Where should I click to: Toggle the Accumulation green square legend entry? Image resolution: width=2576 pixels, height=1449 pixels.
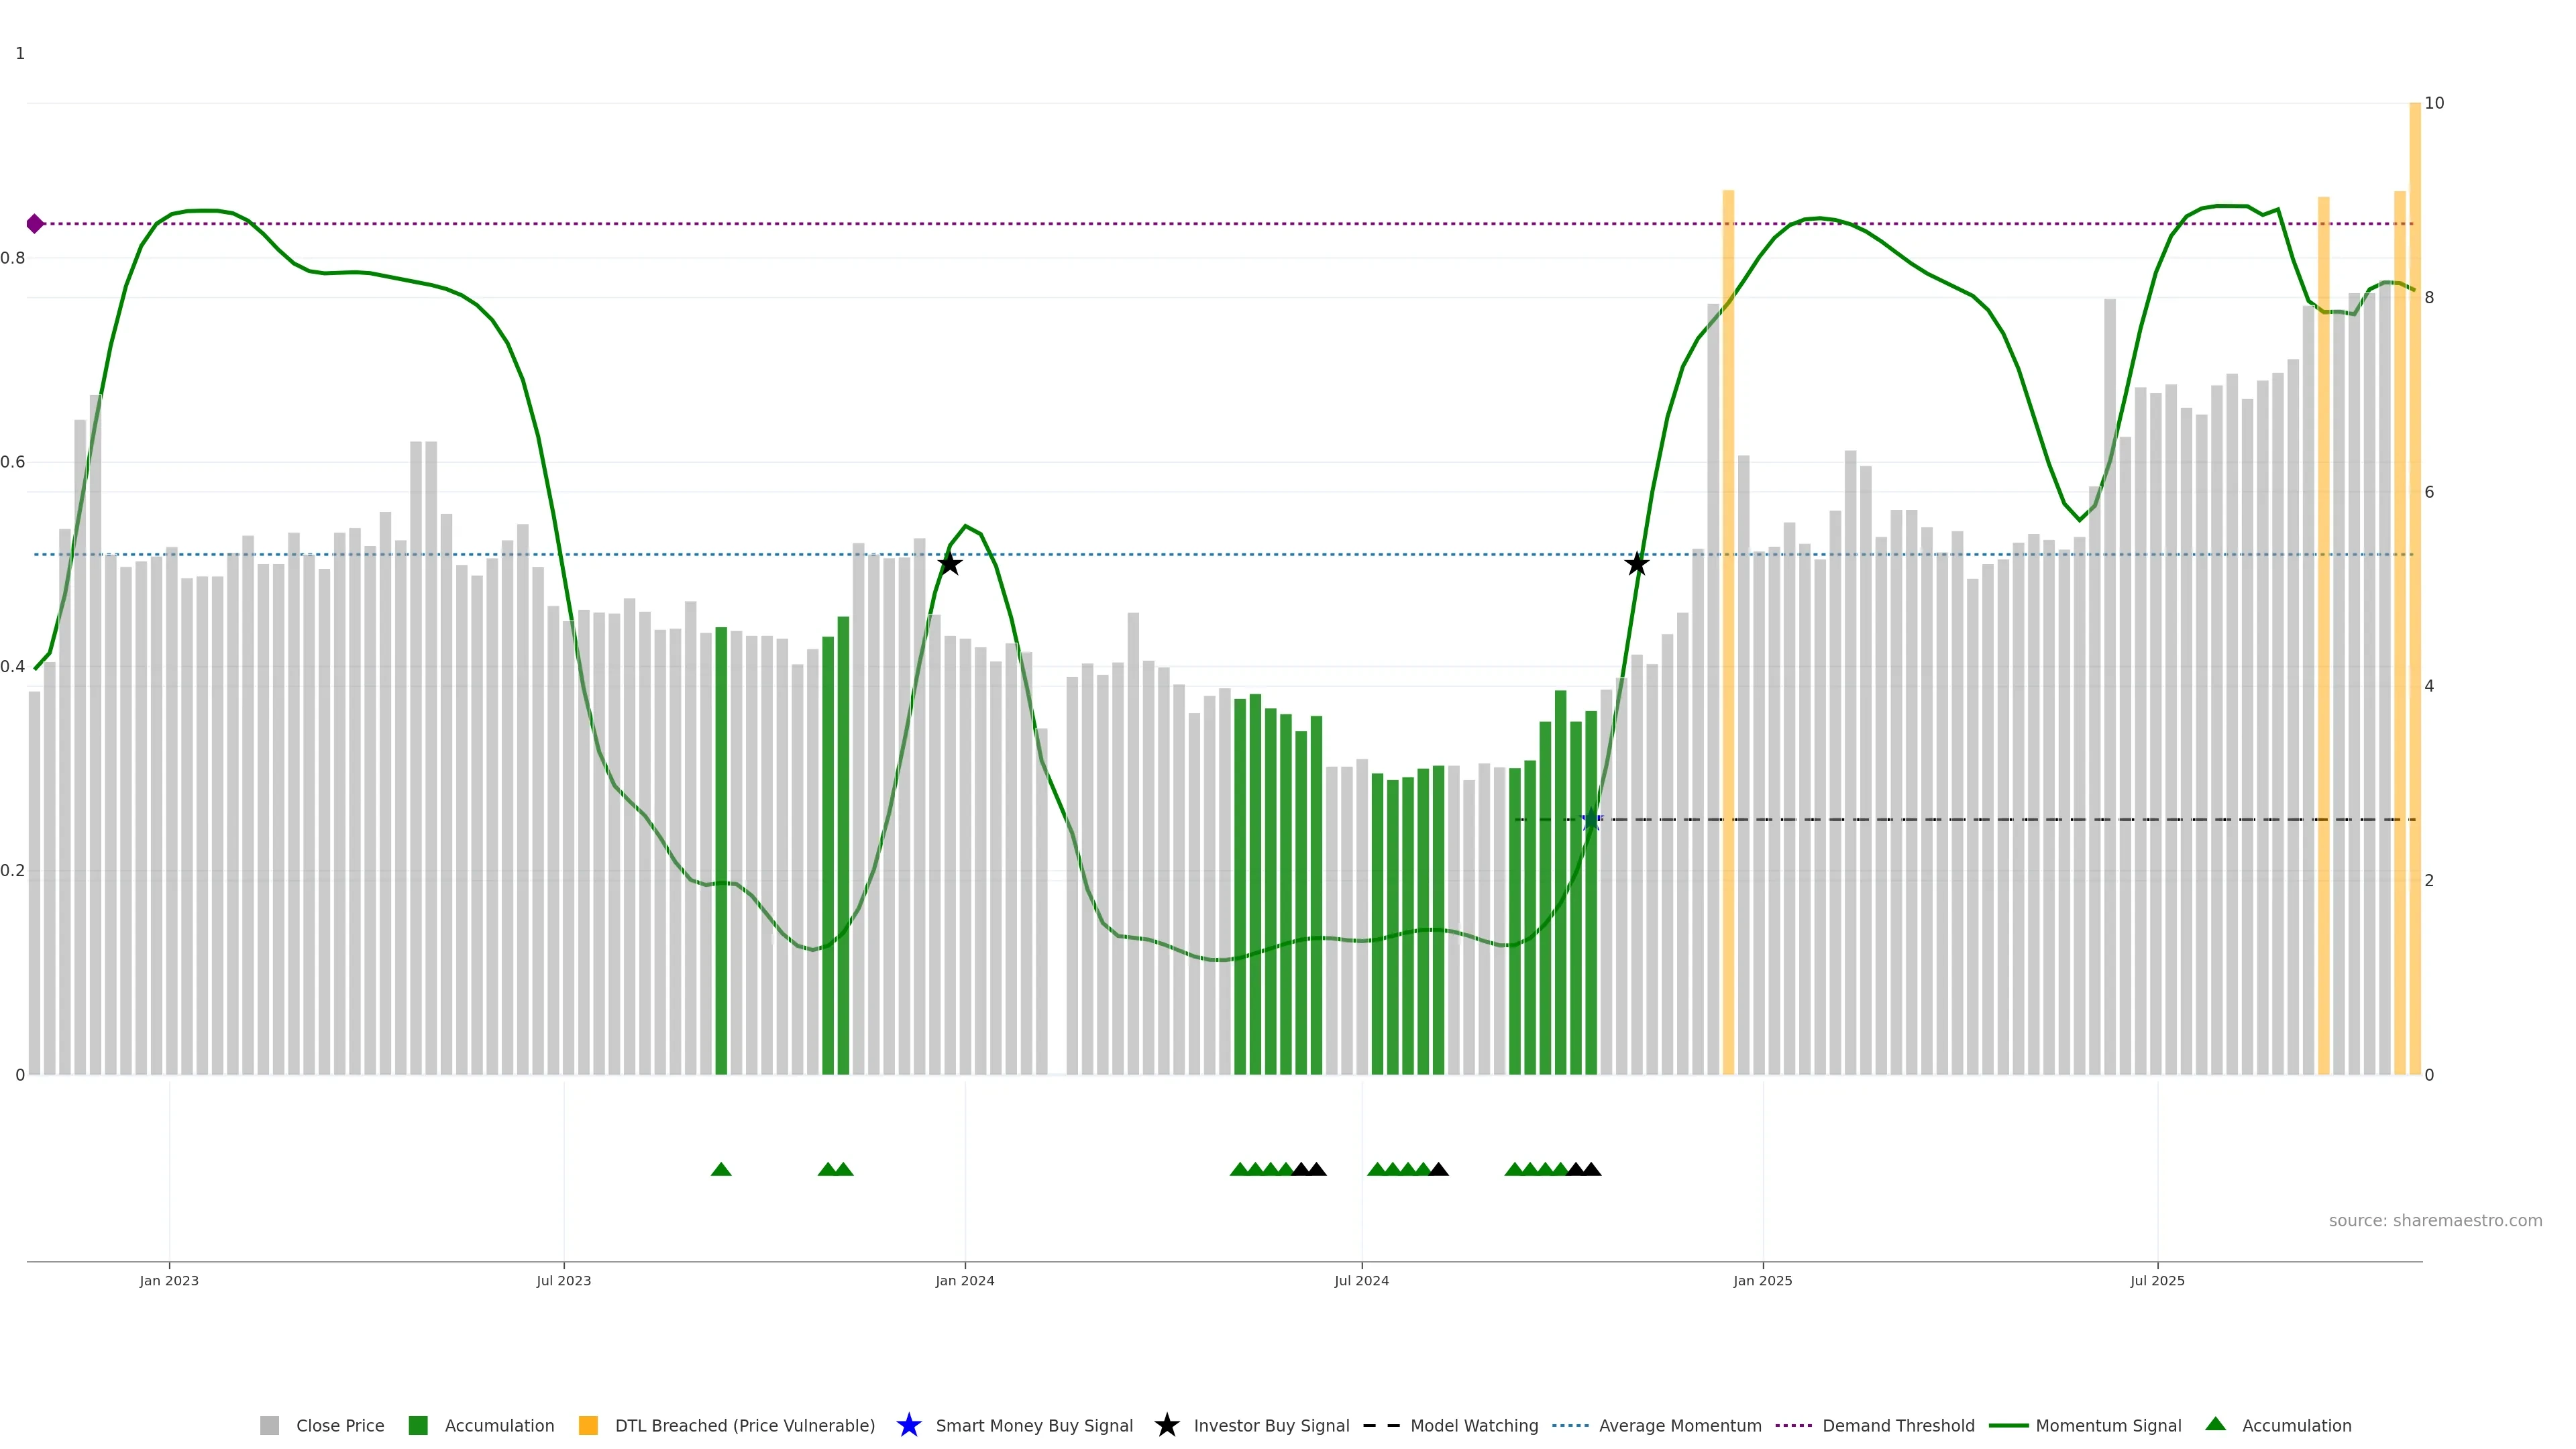[x=418, y=1426]
